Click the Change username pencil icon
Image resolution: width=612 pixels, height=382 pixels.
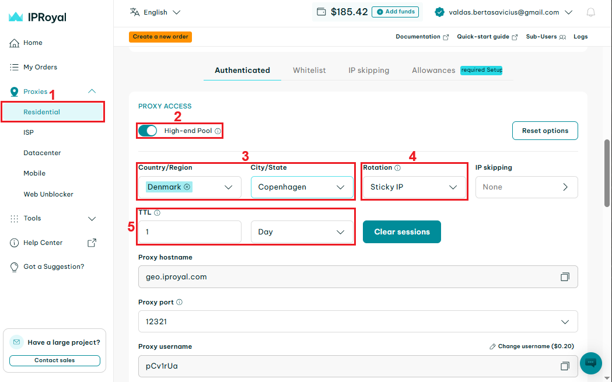492,346
